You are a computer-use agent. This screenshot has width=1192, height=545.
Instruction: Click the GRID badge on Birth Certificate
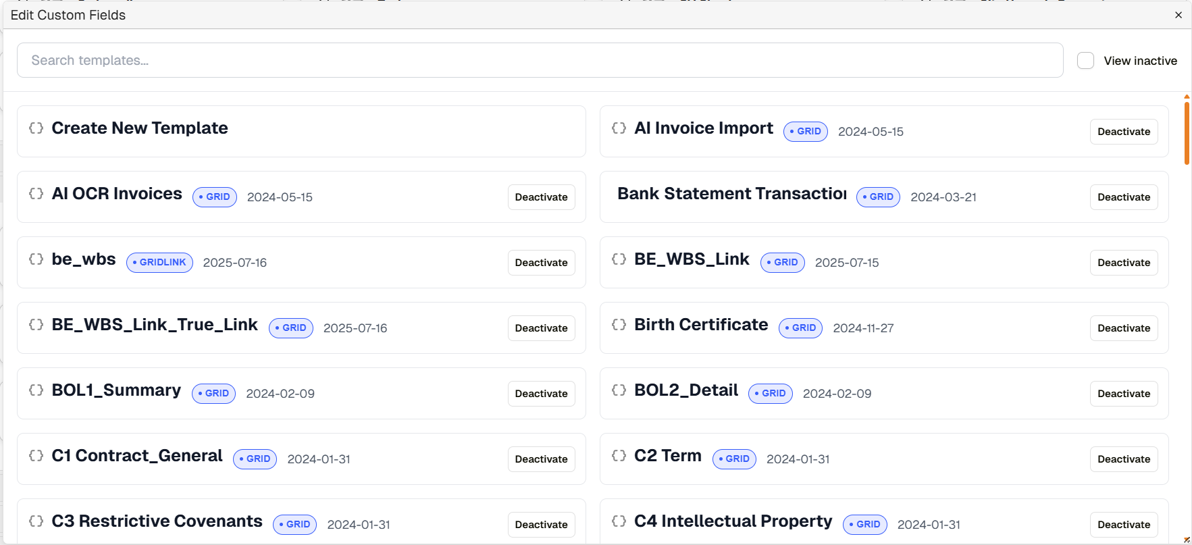[x=800, y=328]
